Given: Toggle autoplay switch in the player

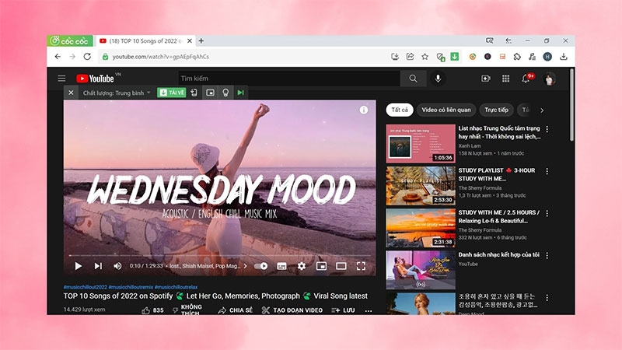Looking at the screenshot, I should [260, 266].
